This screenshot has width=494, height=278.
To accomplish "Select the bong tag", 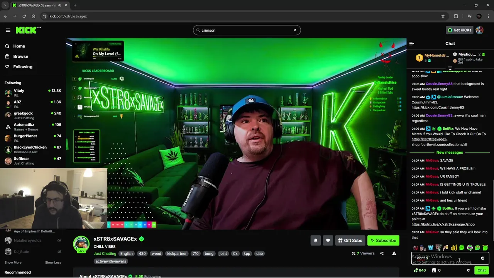I will pyautogui.click(x=209, y=254).
